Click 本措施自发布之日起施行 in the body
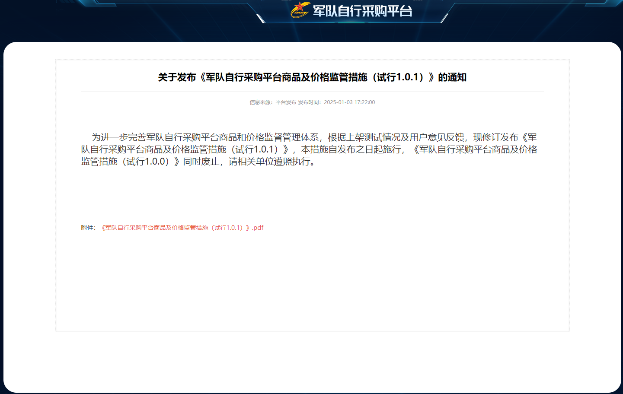623x394 pixels. click(x=351, y=149)
